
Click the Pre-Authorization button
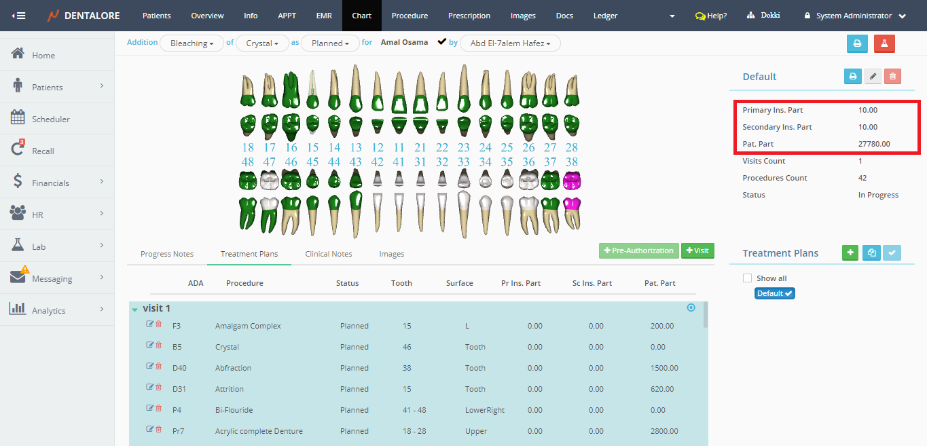[x=638, y=250]
